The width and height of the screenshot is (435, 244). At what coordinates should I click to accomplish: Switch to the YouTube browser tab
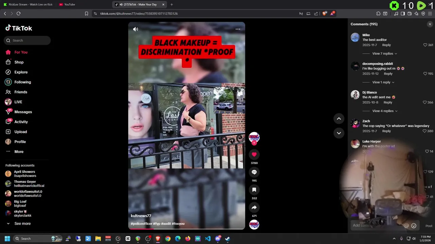click(67, 4)
